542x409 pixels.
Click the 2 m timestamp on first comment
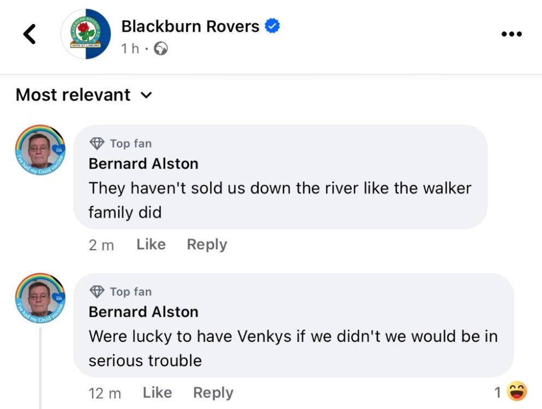101,245
